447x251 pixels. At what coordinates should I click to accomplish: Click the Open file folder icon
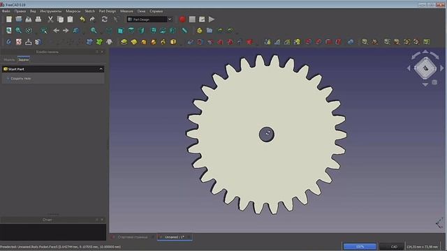[x=19, y=20]
